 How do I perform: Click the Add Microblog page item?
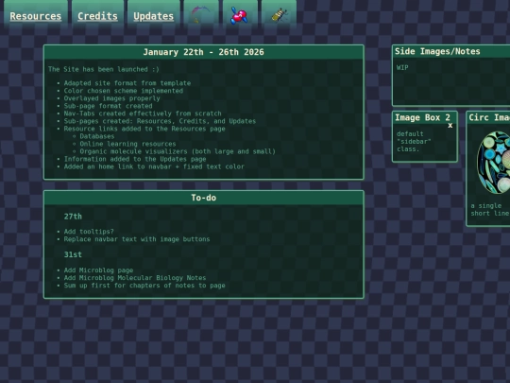pyautogui.click(x=98, y=270)
